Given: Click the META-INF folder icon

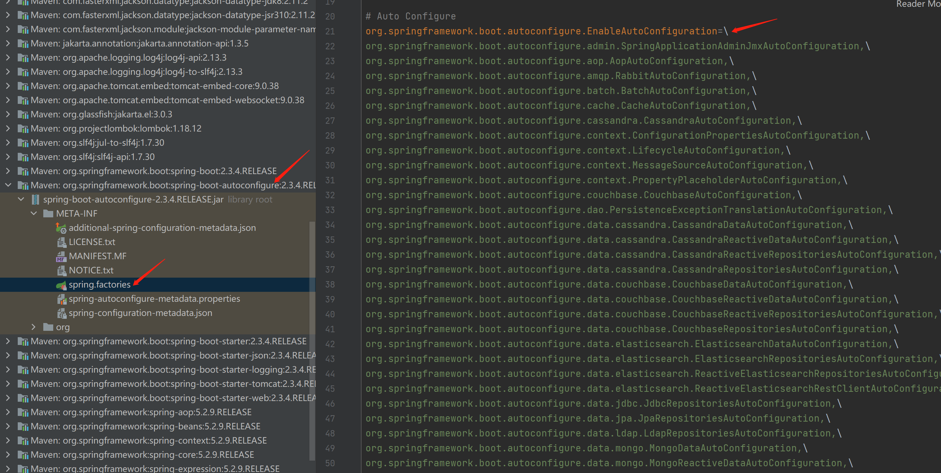Looking at the screenshot, I should click(x=48, y=213).
